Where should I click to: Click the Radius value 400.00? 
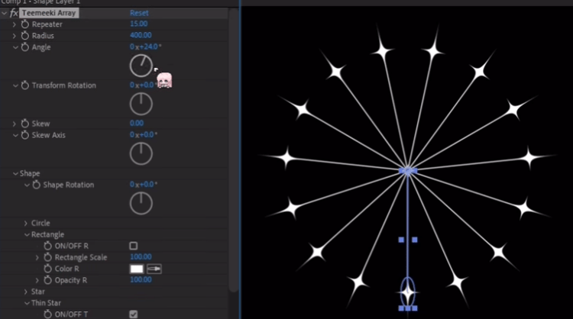[x=141, y=35]
